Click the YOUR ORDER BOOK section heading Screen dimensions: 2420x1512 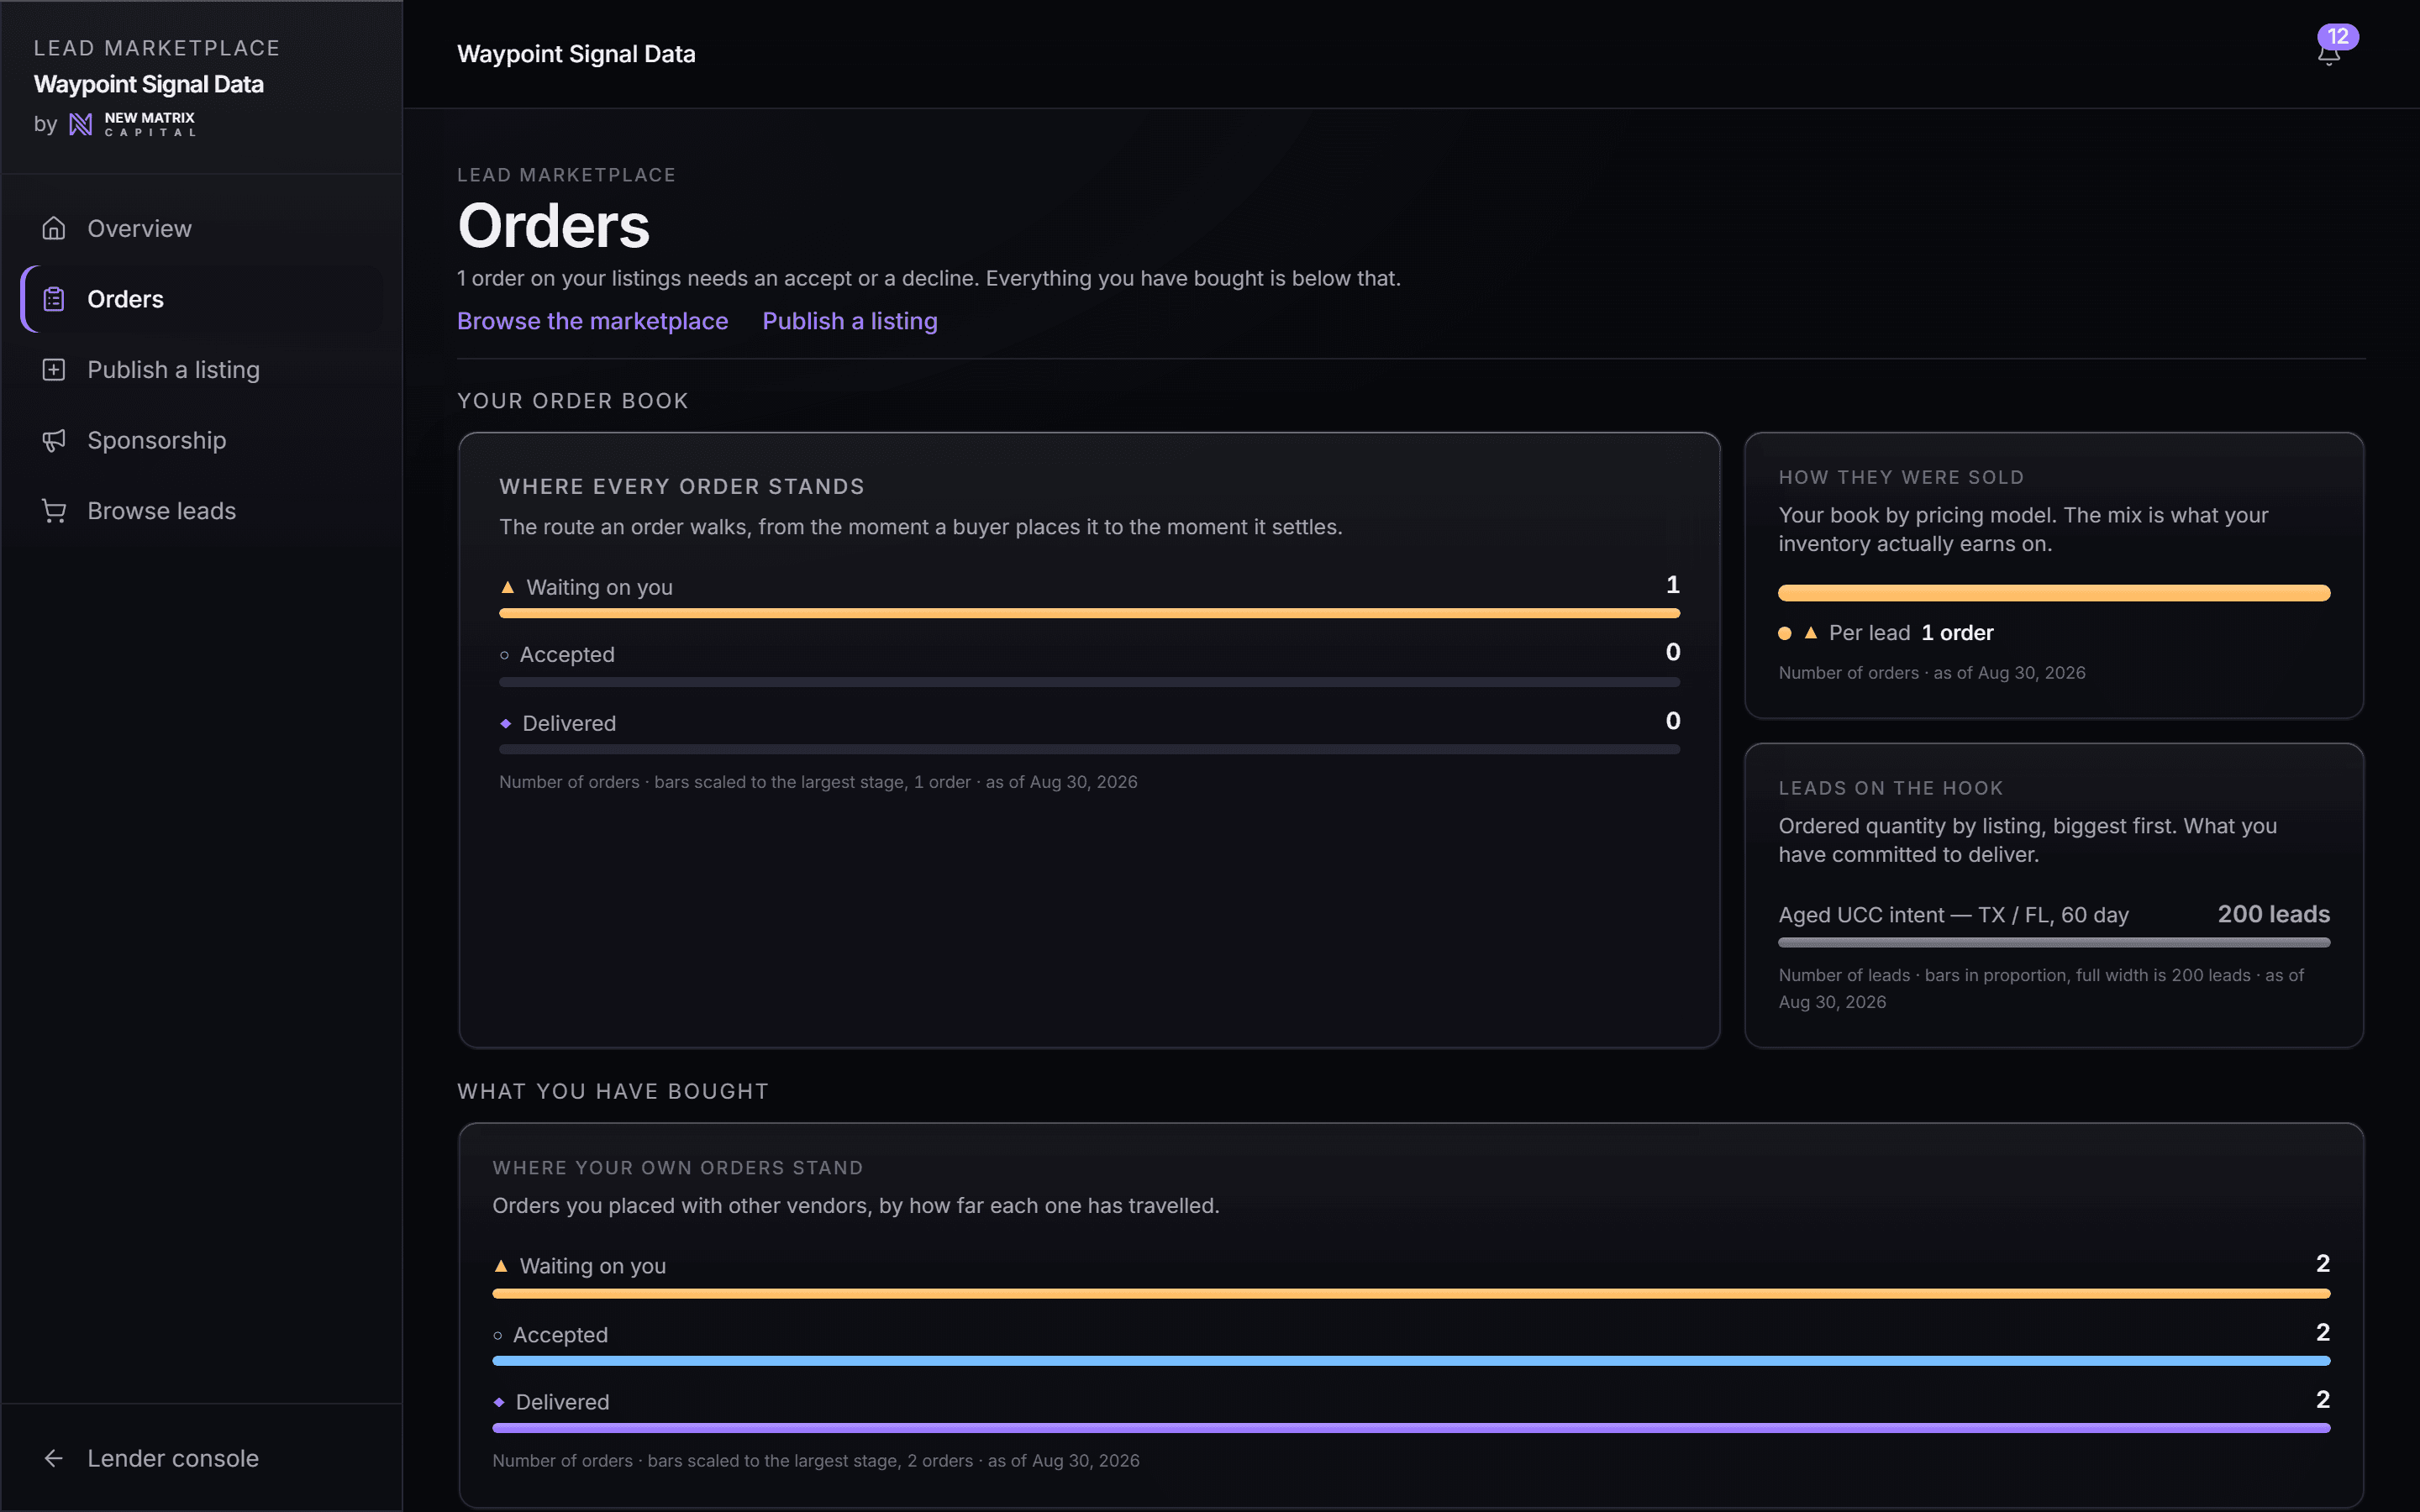(573, 401)
